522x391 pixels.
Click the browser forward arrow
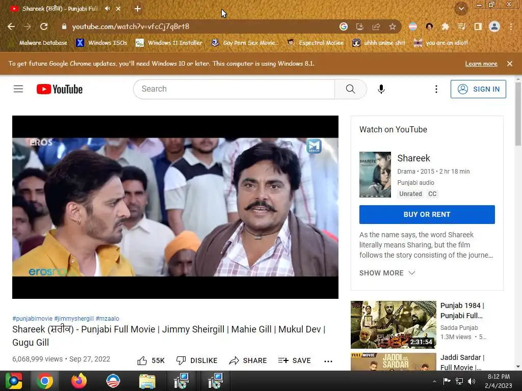coord(28,26)
